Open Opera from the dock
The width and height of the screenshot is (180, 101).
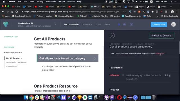(119, 98)
